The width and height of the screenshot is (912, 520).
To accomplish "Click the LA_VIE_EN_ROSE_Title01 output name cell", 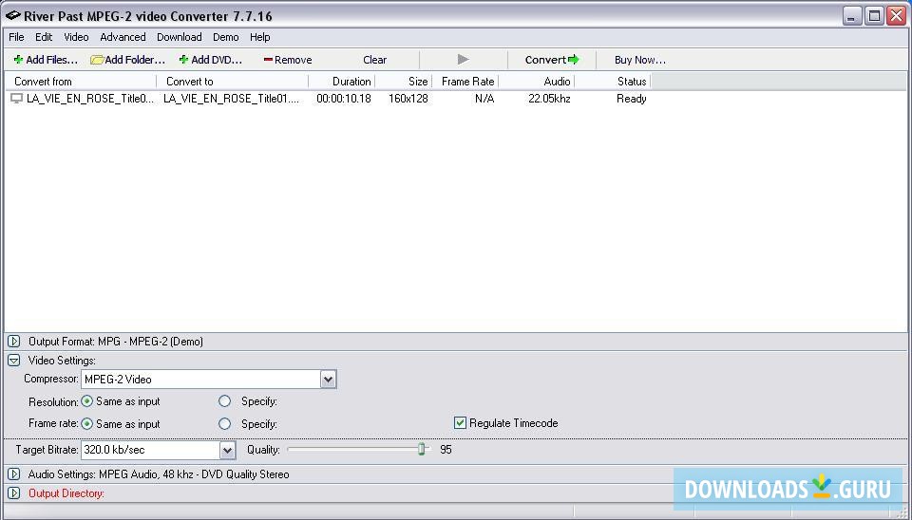I will click(232, 99).
